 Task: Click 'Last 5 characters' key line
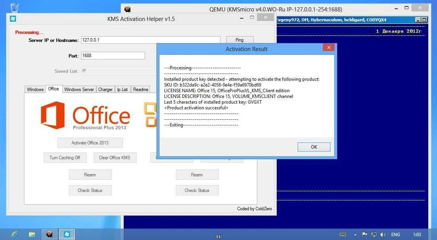(x=213, y=102)
